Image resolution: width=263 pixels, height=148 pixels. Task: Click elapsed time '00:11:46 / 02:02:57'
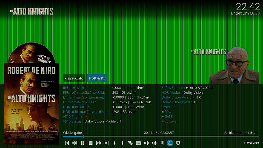[159, 133]
